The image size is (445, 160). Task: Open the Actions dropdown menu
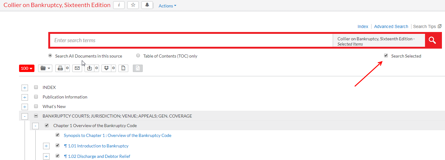(167, 6)
